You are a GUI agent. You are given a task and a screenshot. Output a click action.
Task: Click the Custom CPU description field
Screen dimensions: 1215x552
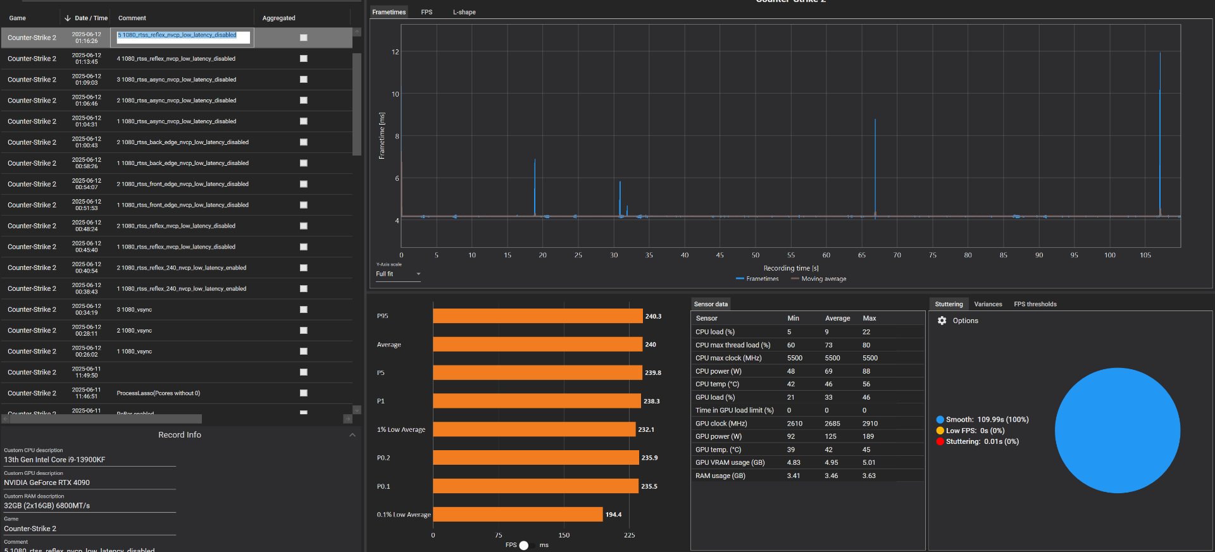click(90, 460)
